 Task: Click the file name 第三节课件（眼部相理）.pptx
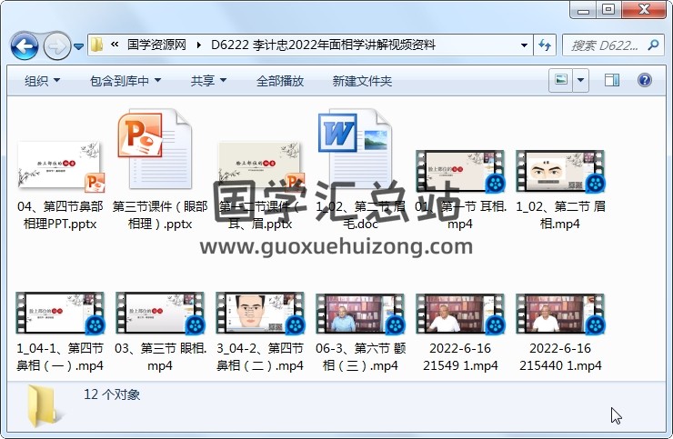pyautogui.click(x=160, y=215)
